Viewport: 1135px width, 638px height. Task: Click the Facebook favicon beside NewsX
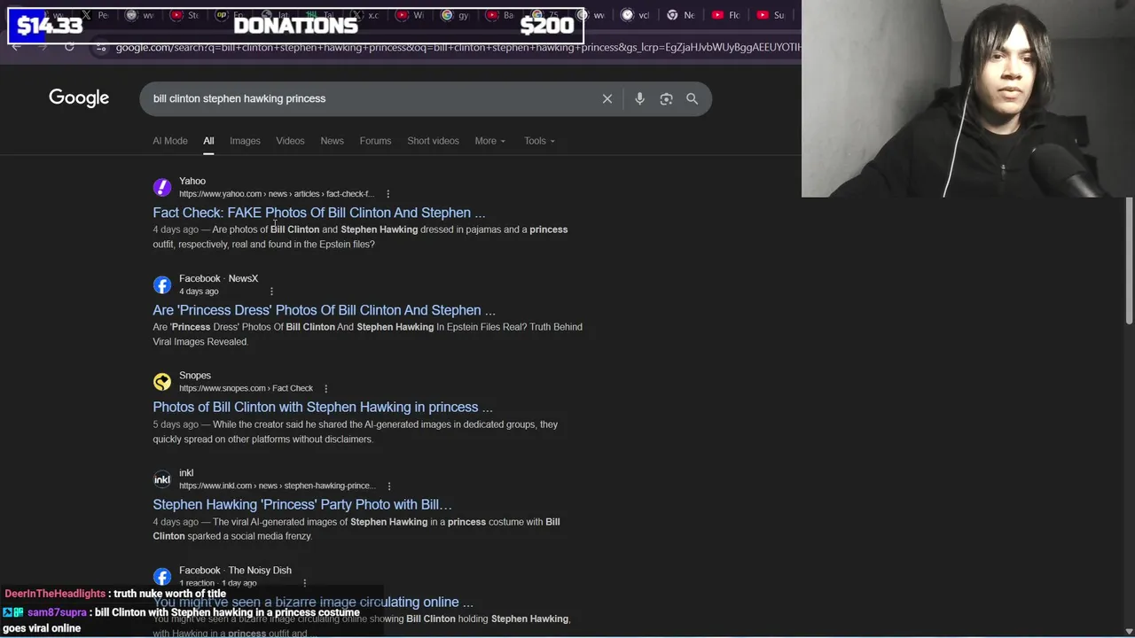click(161, 284)
